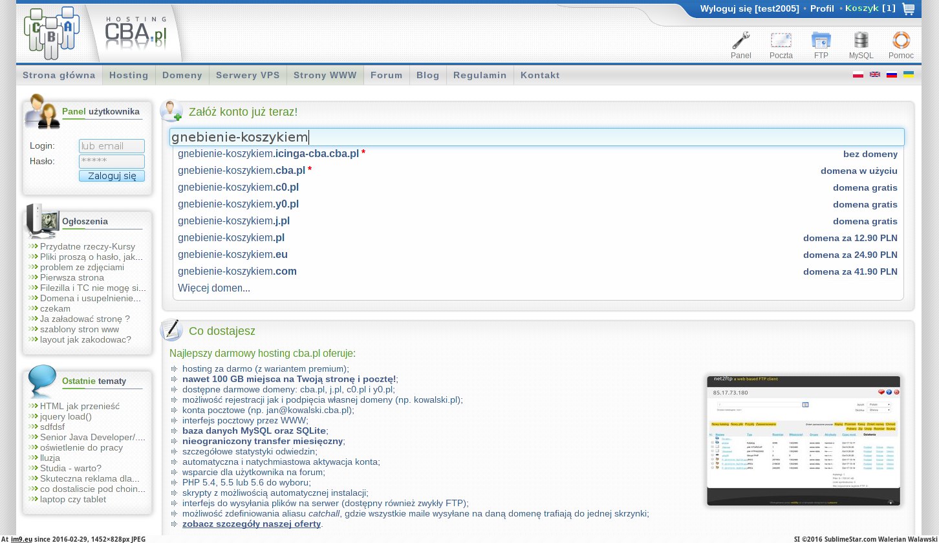The height and width of the screenshot is (543, 939).
Task: Open topic jquery load()
Action: [x=66, y=416]
